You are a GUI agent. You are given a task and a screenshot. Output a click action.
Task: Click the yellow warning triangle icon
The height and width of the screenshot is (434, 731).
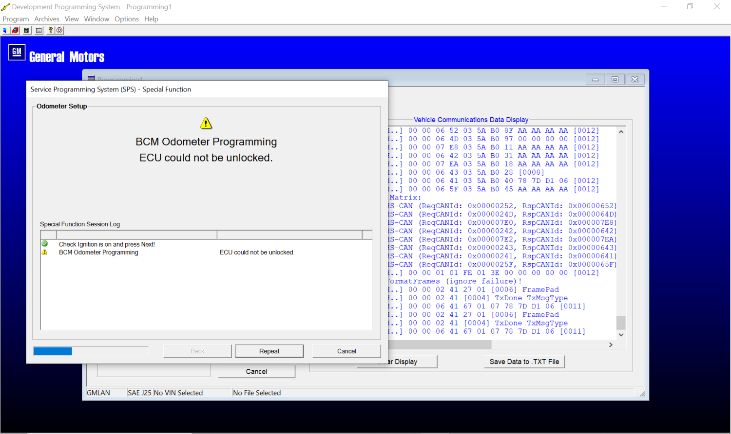tap(206, 123)
